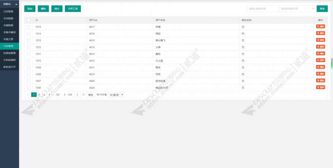Delete row 1314 with its orange button
This screenshot has width=333, height=168.
pos(321,33)
